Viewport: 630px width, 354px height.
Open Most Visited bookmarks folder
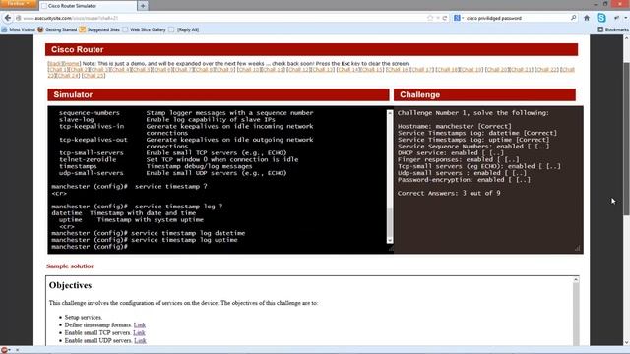click(x=18, y=29)
